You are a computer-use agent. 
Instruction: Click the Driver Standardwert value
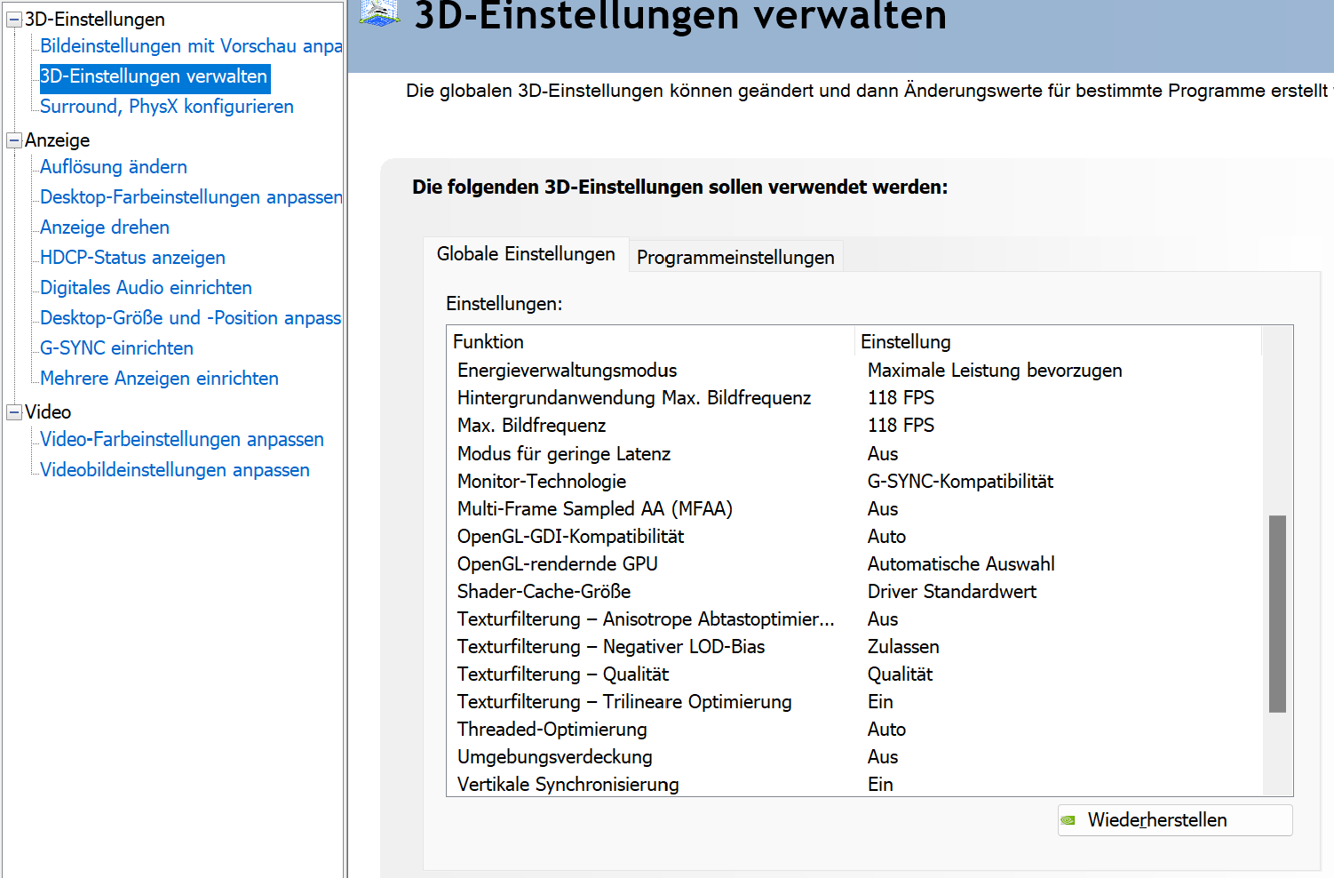point(952,592)
